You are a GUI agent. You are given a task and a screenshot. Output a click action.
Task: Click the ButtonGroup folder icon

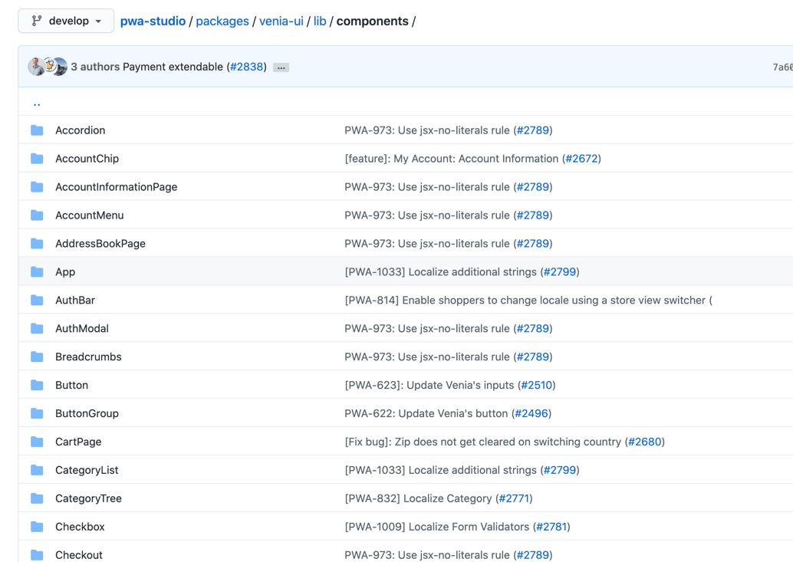(37, 413)
